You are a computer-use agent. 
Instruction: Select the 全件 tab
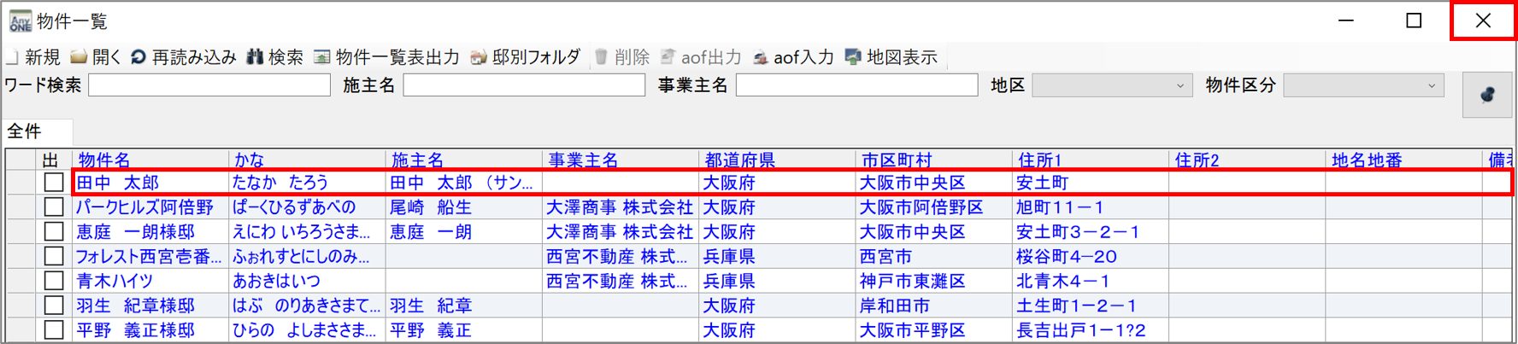pos(25,131)
